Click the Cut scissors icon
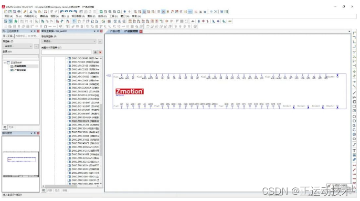Viewport: 360px width, 201px height. pyautogui.click(x=30, y=12)
